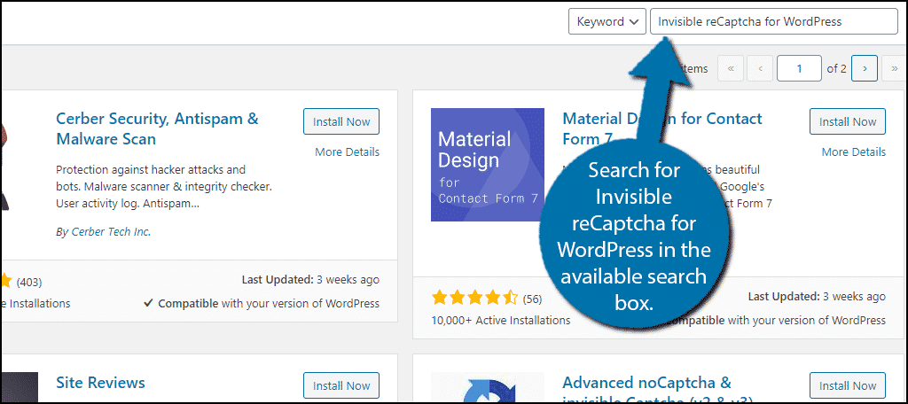
Task: Install Material Design for Contact Form 7
Action: tap(847, 121)
